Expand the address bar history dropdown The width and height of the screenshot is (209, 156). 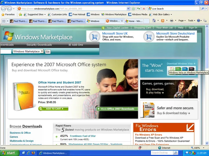[128, 9]
